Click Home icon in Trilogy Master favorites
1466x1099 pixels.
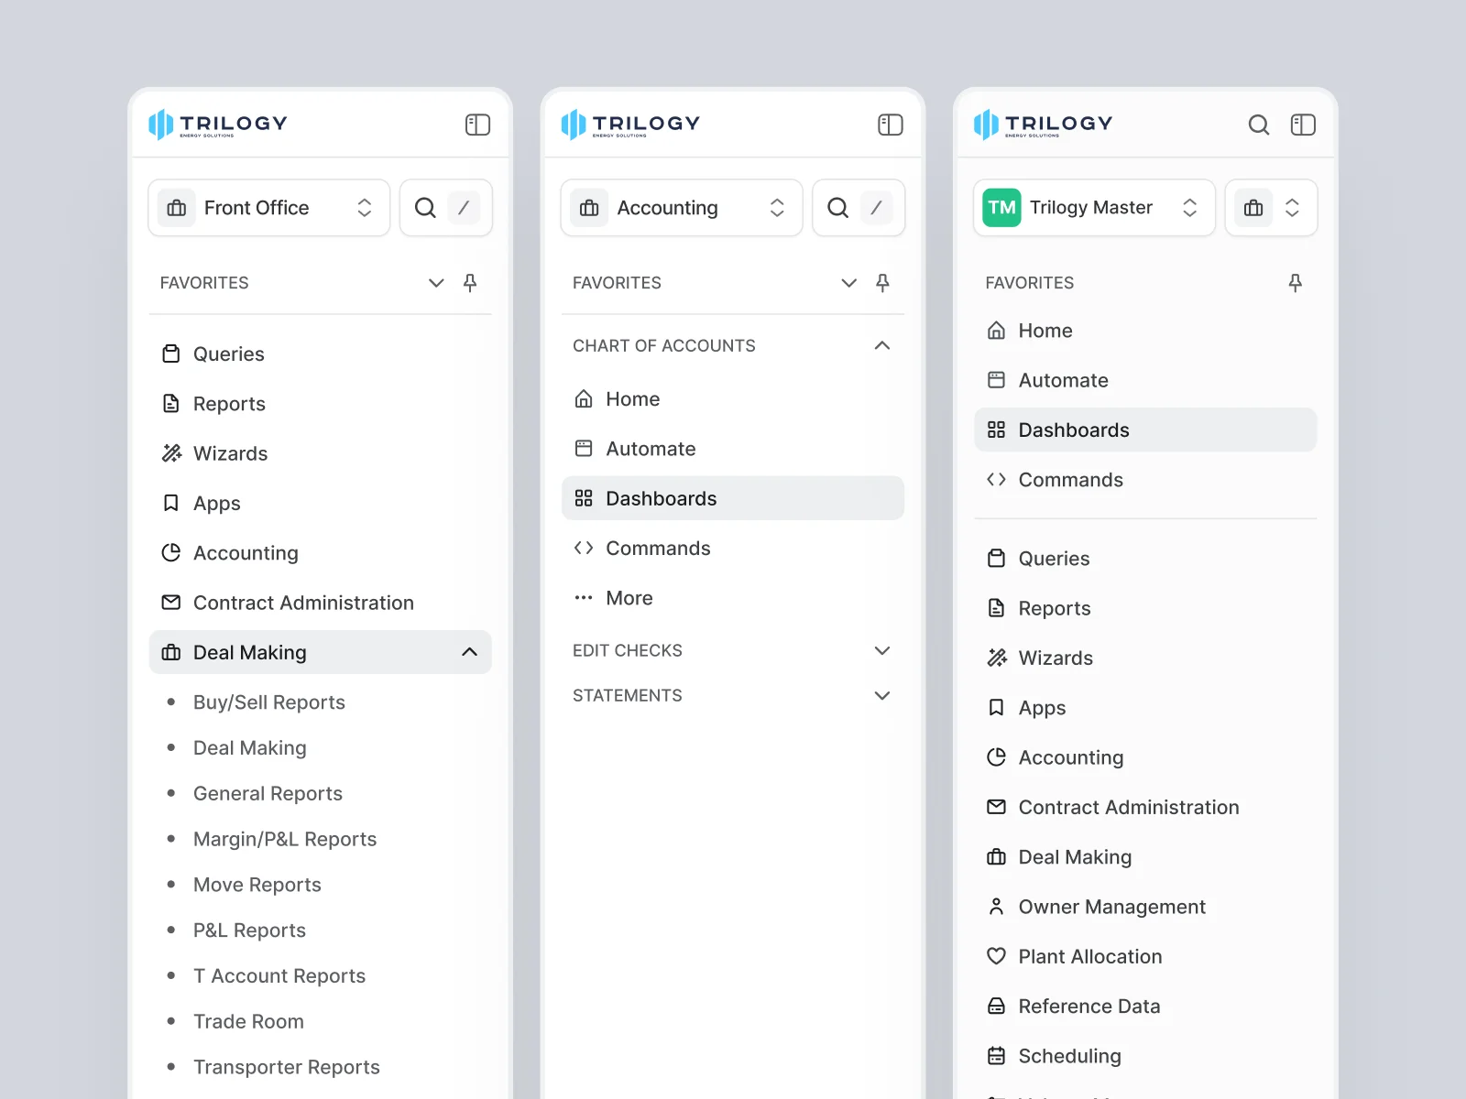tap(996, 331)
